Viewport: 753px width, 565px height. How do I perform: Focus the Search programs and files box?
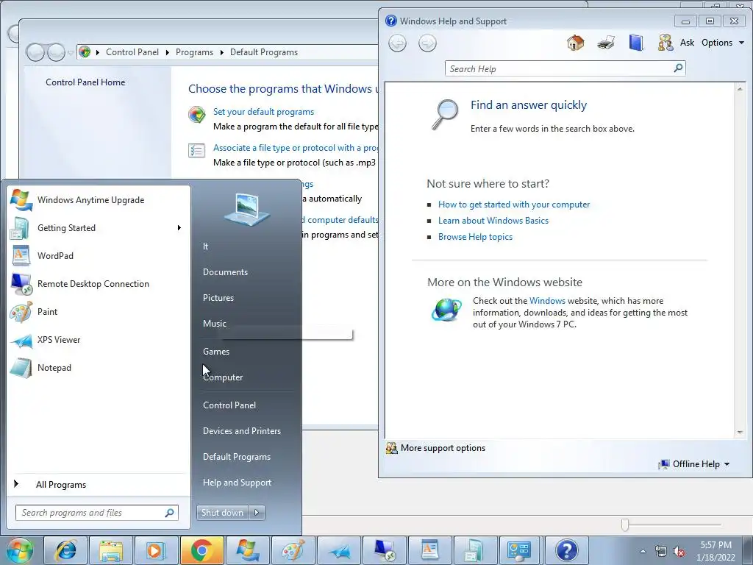(97, 513)
